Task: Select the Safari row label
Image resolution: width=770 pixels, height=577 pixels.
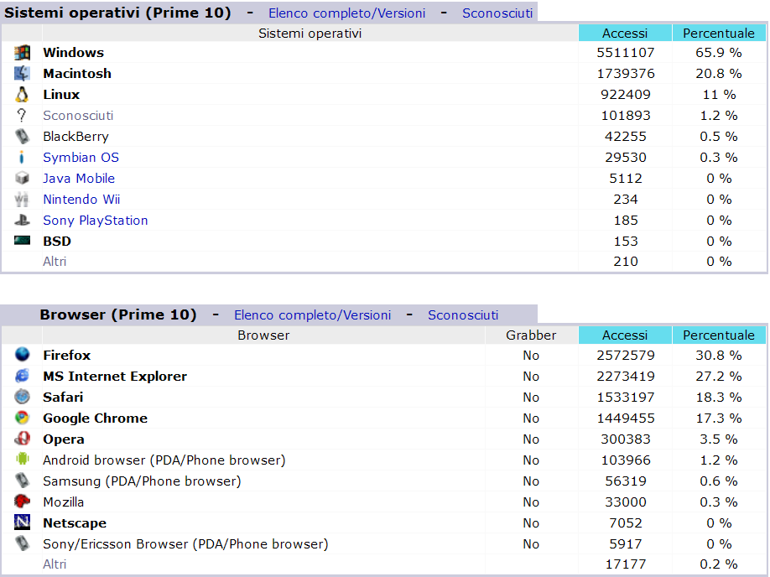Action: coord(63,398)
